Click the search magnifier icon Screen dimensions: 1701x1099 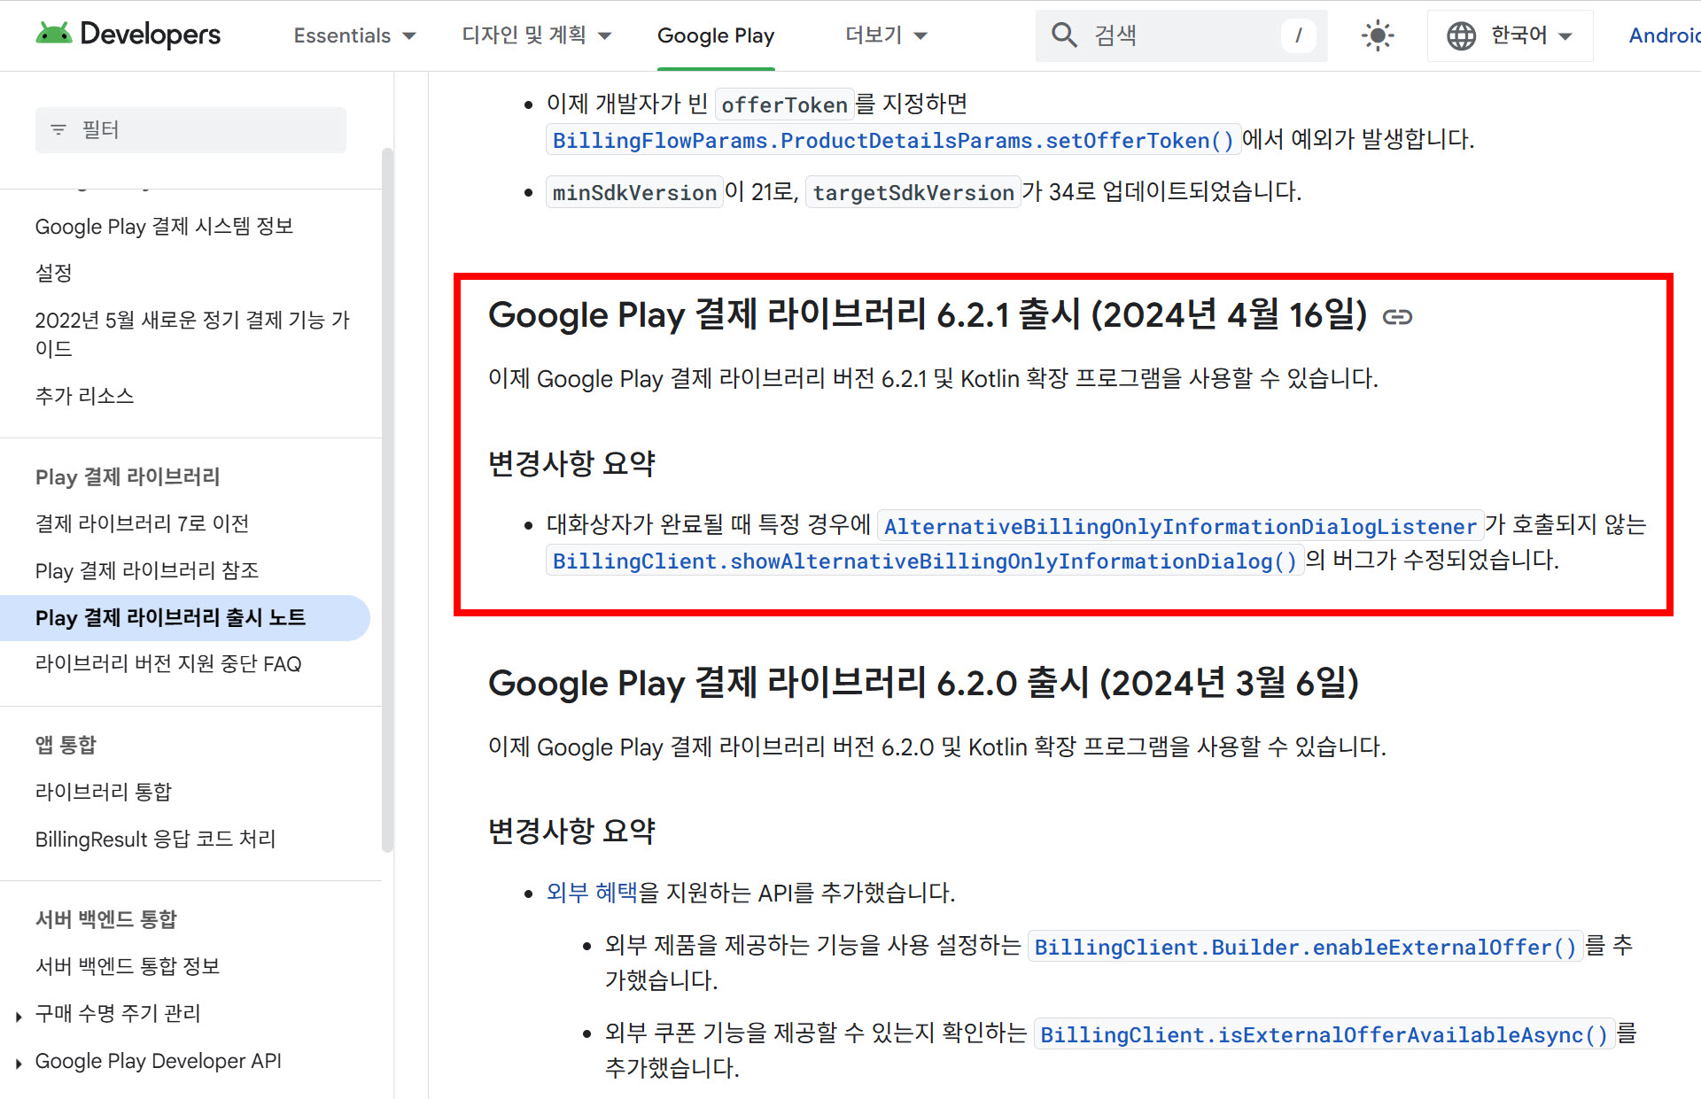1063,35
